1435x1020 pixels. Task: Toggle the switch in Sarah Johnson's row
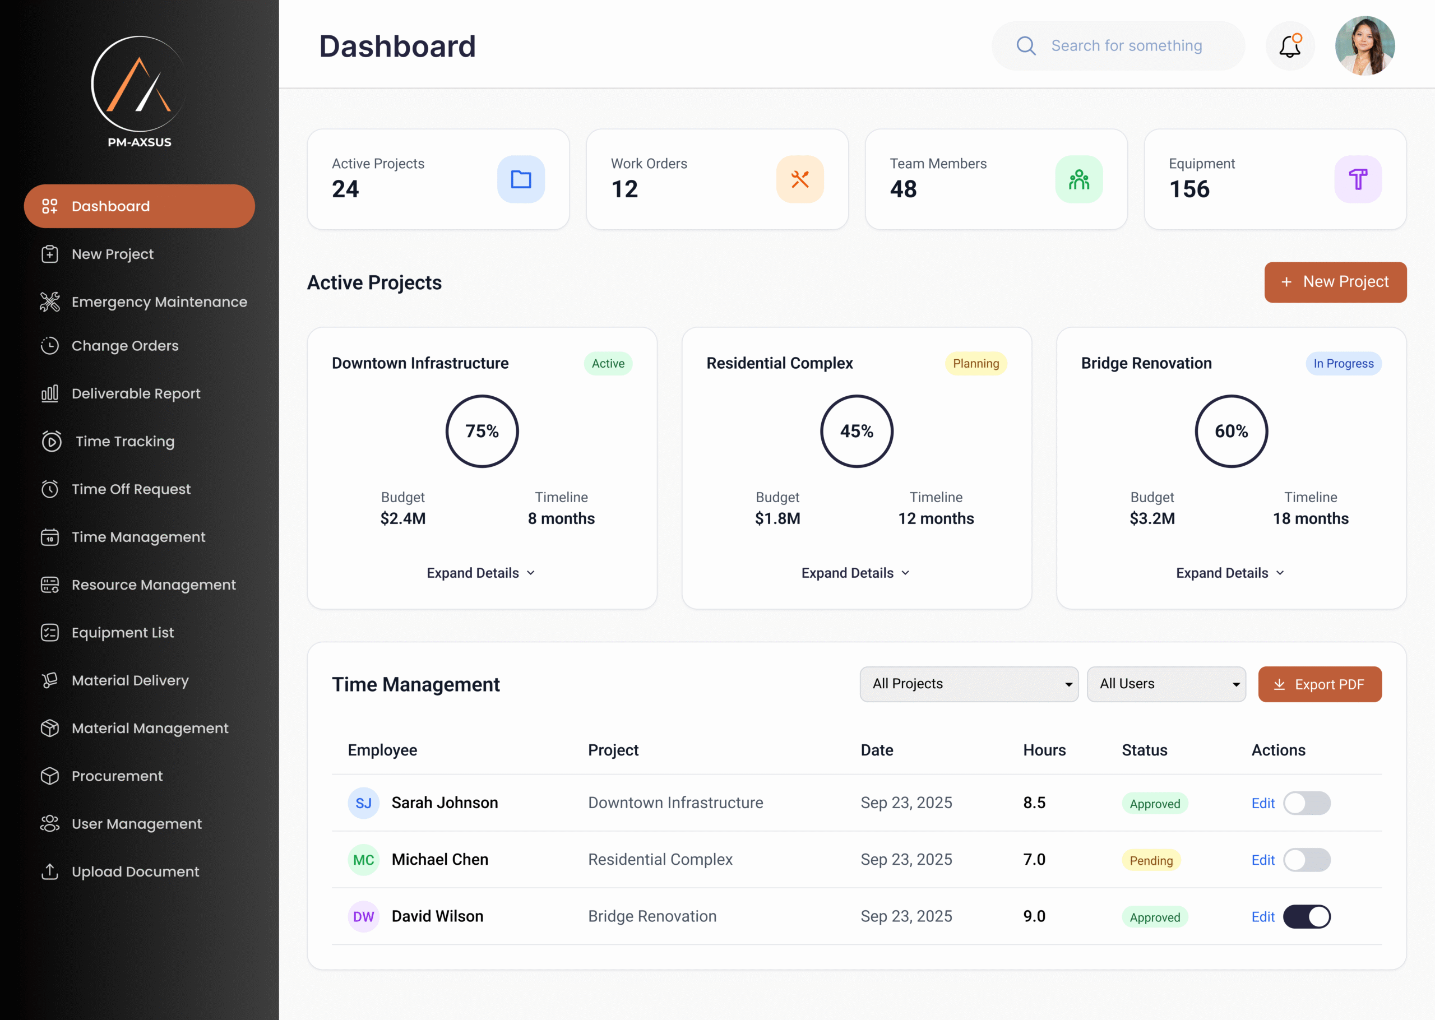coord(1306,803)
